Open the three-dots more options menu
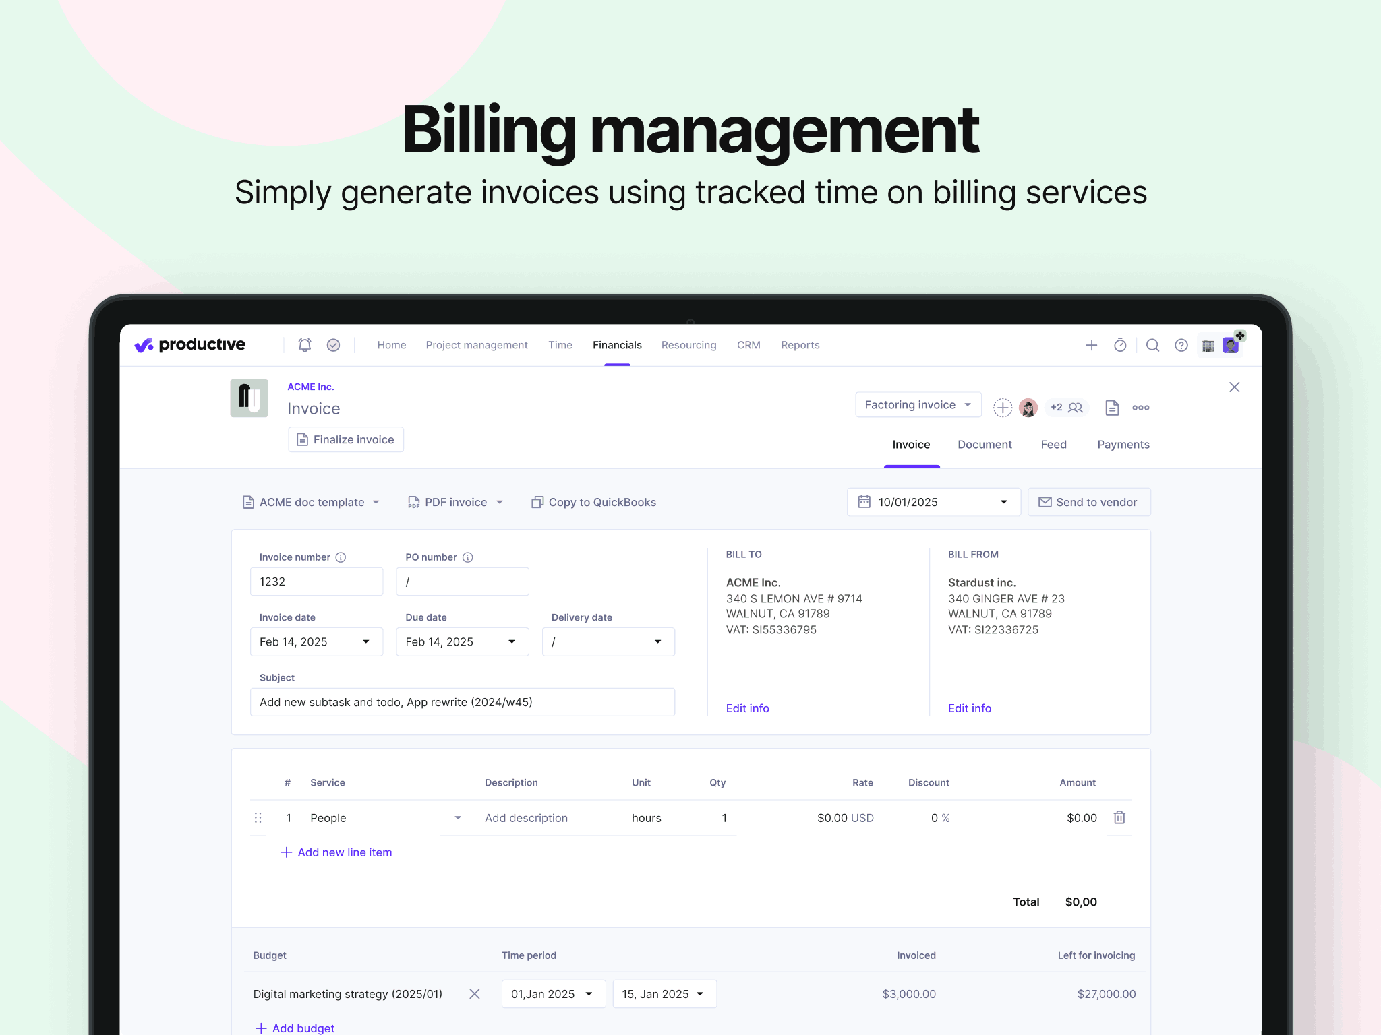The height and width of the screenshot is (1035, 1381). pos(1141,408)
